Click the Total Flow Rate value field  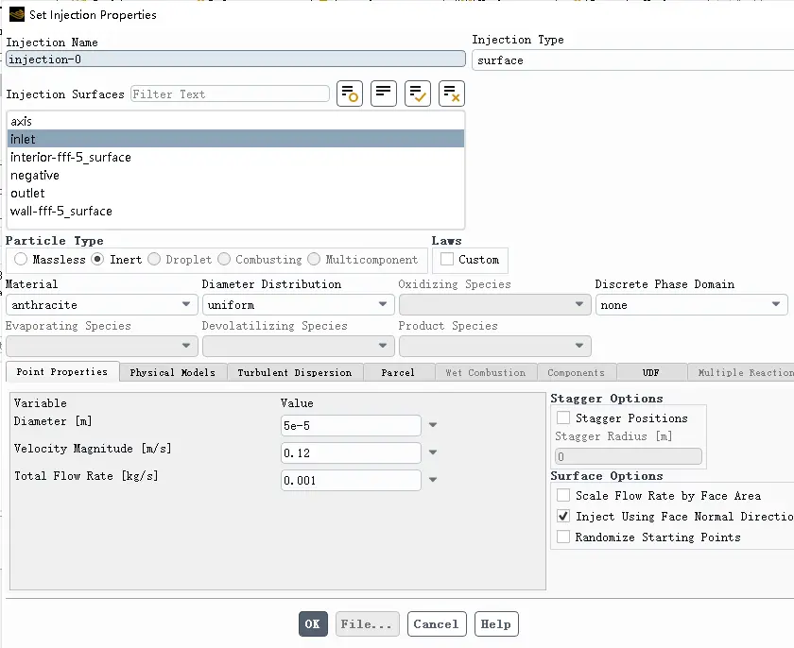point(351,480)
